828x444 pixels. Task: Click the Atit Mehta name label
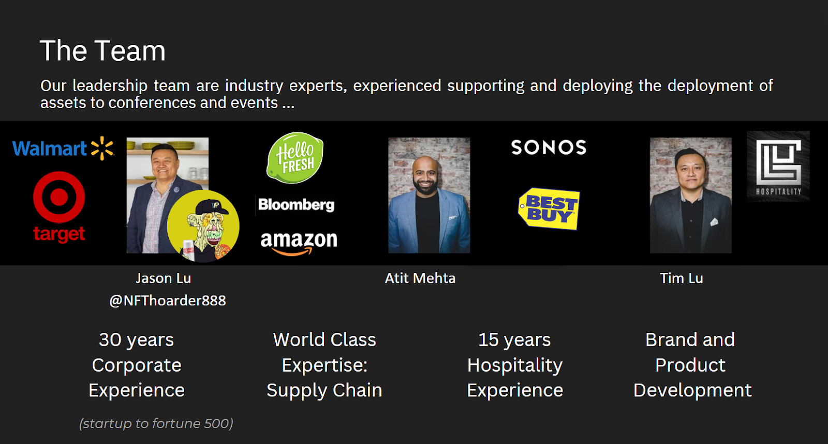420,279
